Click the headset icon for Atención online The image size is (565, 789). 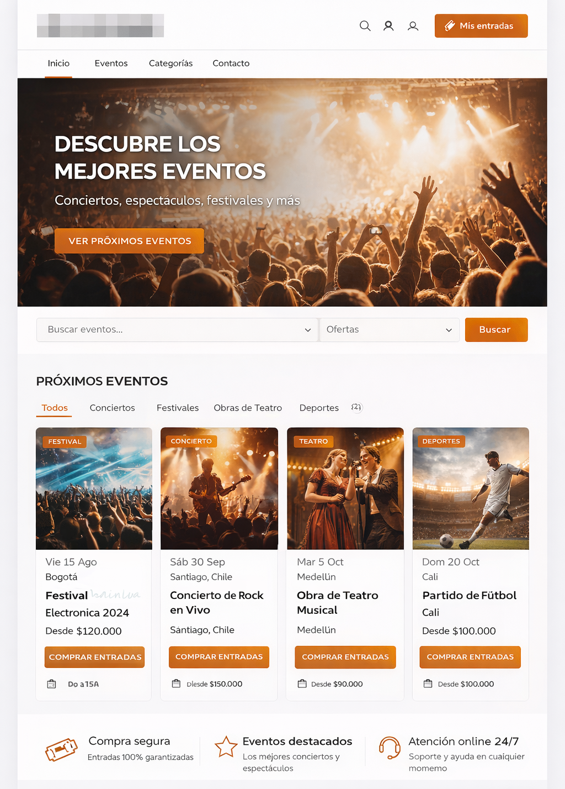click(390, 748)
